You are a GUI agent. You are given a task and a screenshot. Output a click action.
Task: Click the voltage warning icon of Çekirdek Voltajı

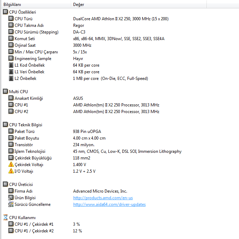[x=11, y=164]
